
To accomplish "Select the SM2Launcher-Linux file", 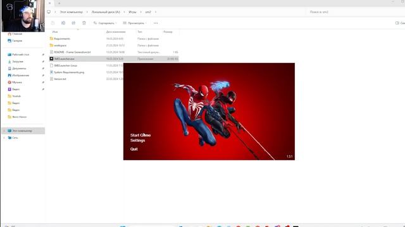I will (65, 66).
